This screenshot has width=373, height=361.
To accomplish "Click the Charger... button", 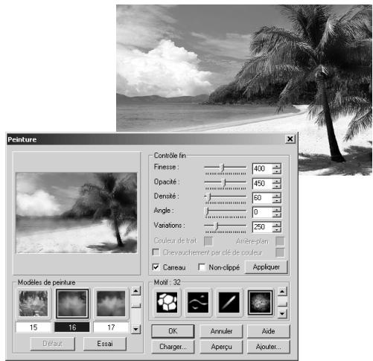I will (x=173, y=346).
